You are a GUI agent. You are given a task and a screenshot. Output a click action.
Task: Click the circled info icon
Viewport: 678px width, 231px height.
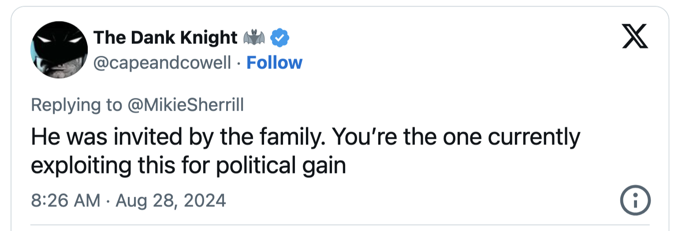click(x=635, y=201)
